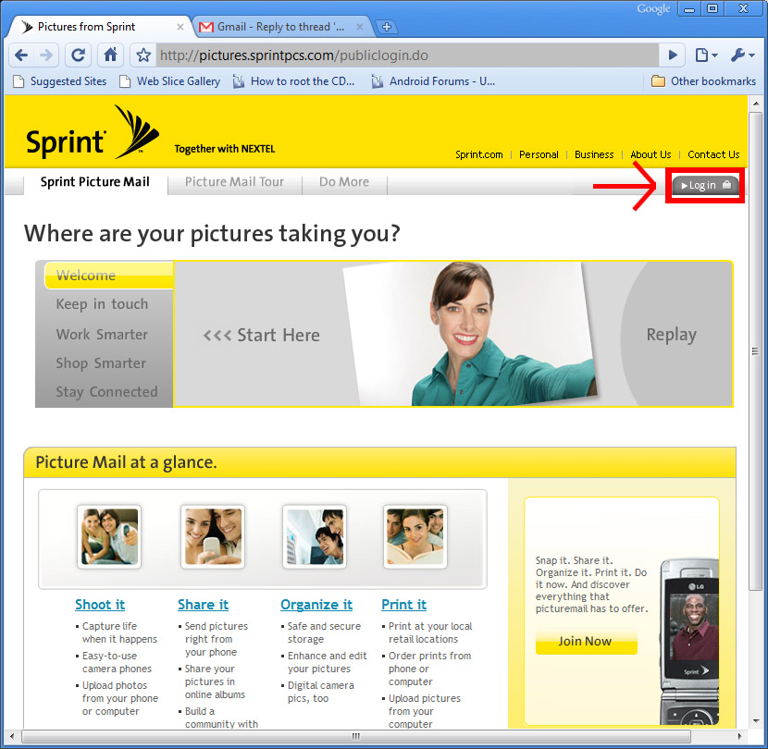This screenshot has height=749, width=768.
Task: Open the Contact Us link
Action: coord(713,154)
